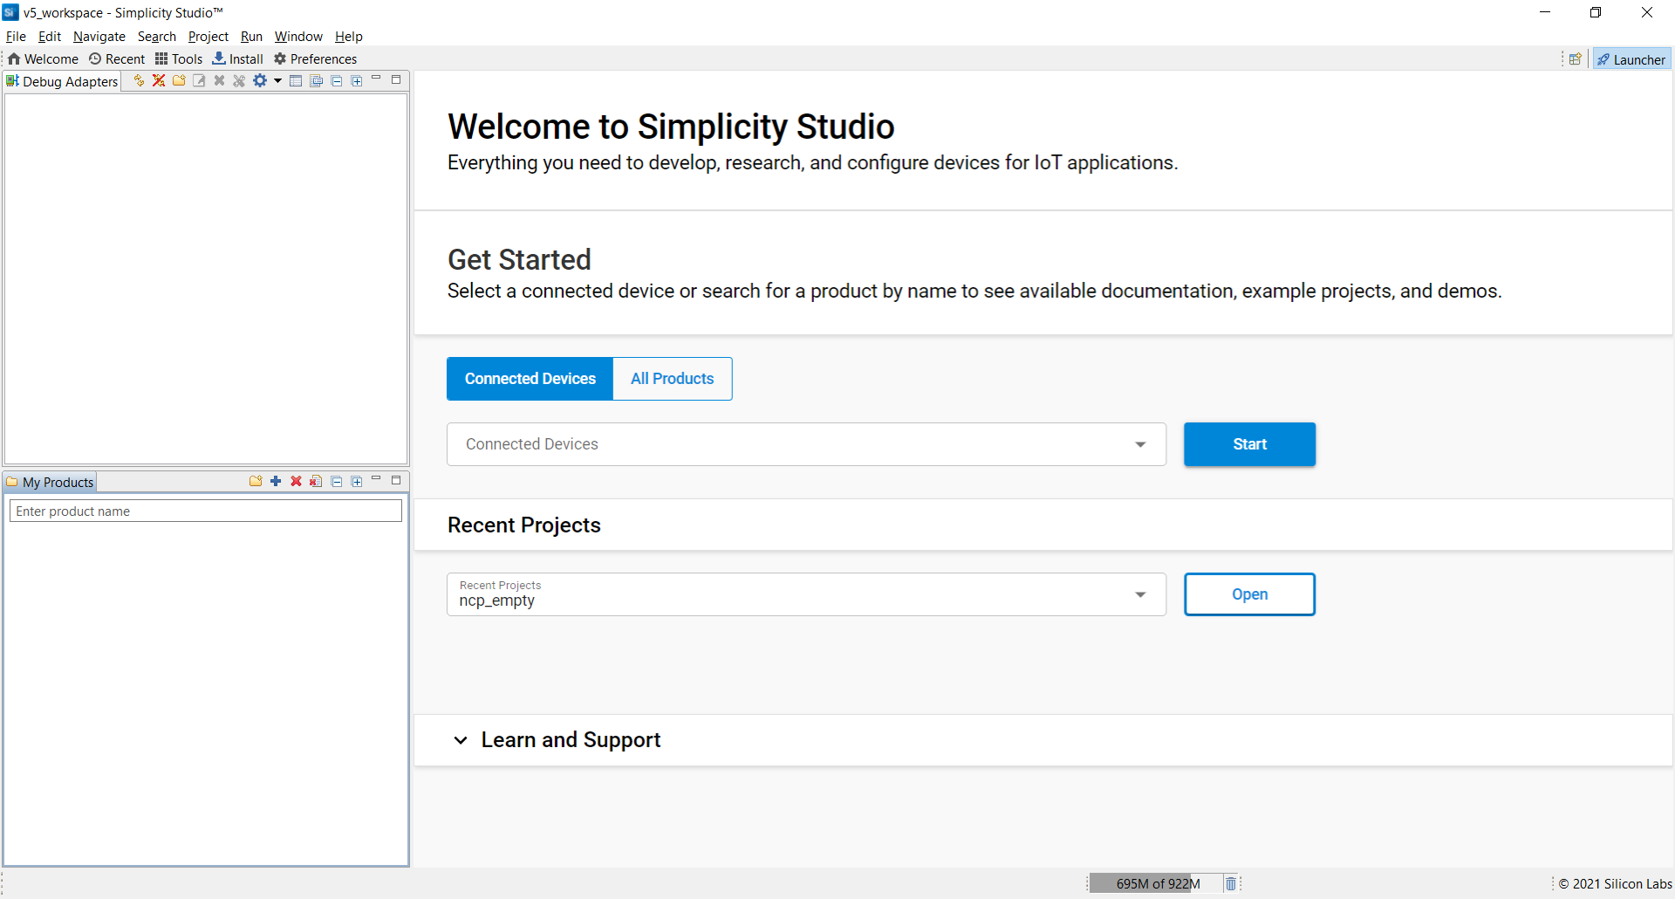Click the Start button
This screenshot has width=1675, height=899.
pyautogui.click(x=1249, y=444)
